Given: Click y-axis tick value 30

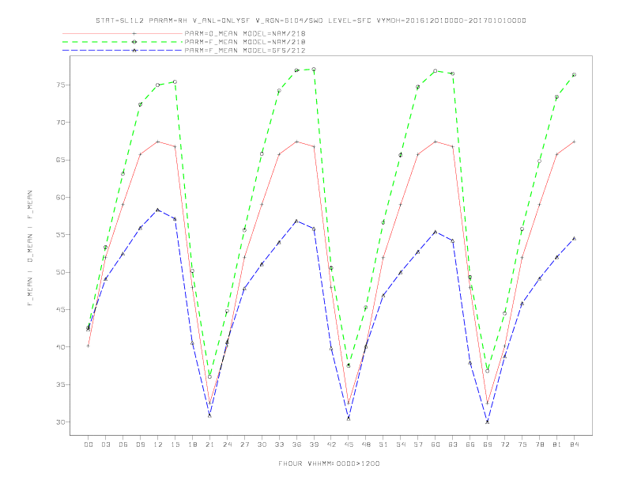Looking at the screenshot, I should tap(60, 422).
